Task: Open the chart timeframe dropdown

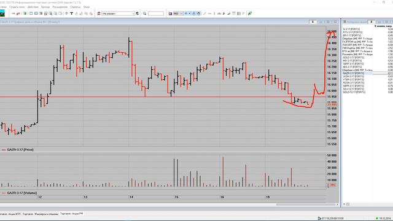Action: pos(177,14)
